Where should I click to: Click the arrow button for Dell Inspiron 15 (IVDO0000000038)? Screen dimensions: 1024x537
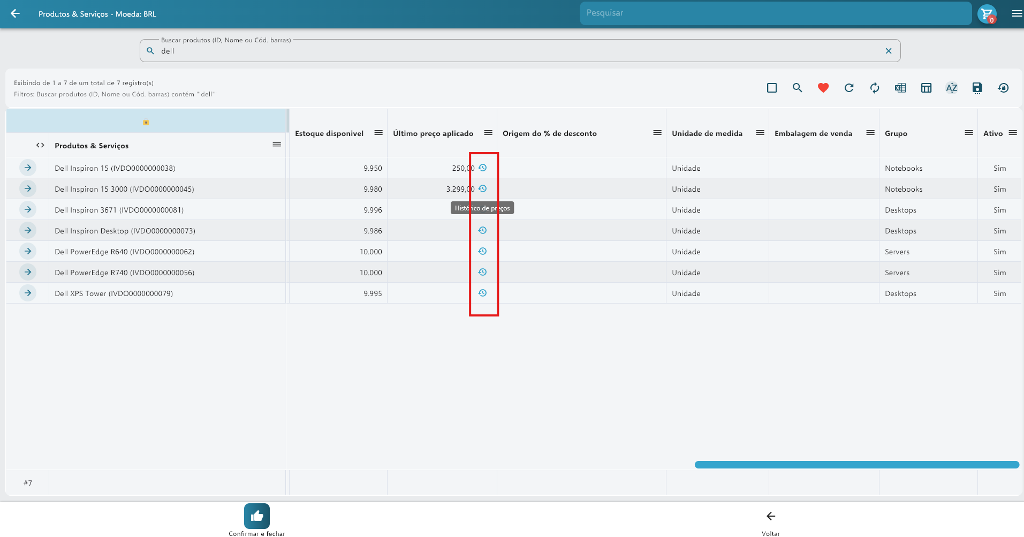click(28, 168)
